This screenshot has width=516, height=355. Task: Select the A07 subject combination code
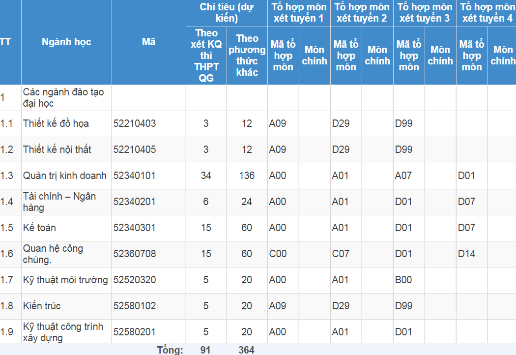403,176
